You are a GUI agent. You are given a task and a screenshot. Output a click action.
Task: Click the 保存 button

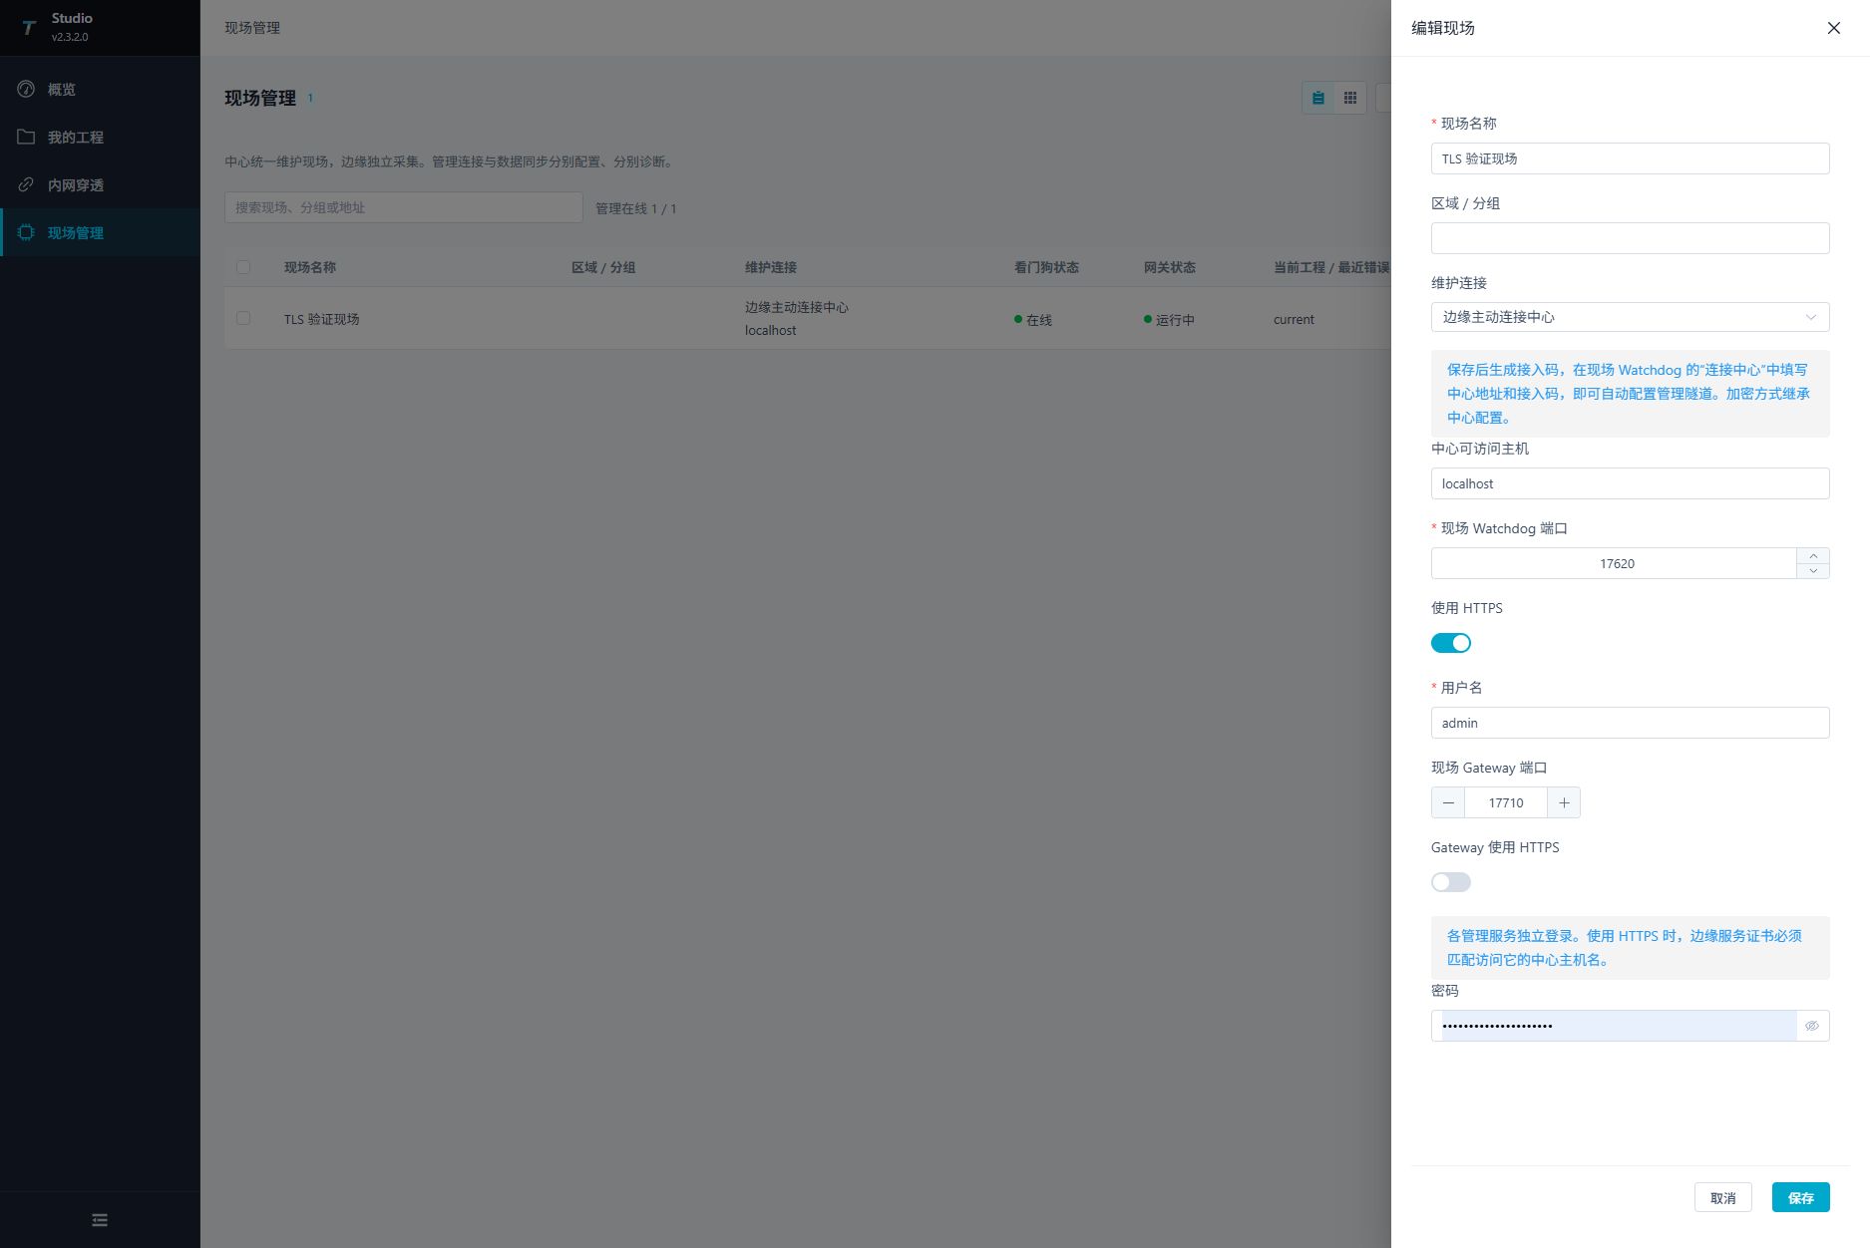pyautogui.click(x=1800, y=1197)
